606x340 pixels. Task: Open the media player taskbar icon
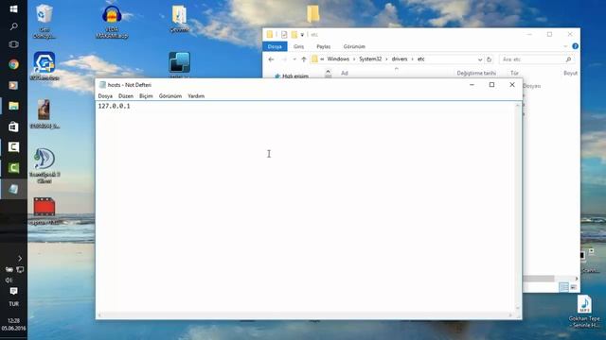tap(13, 85)
